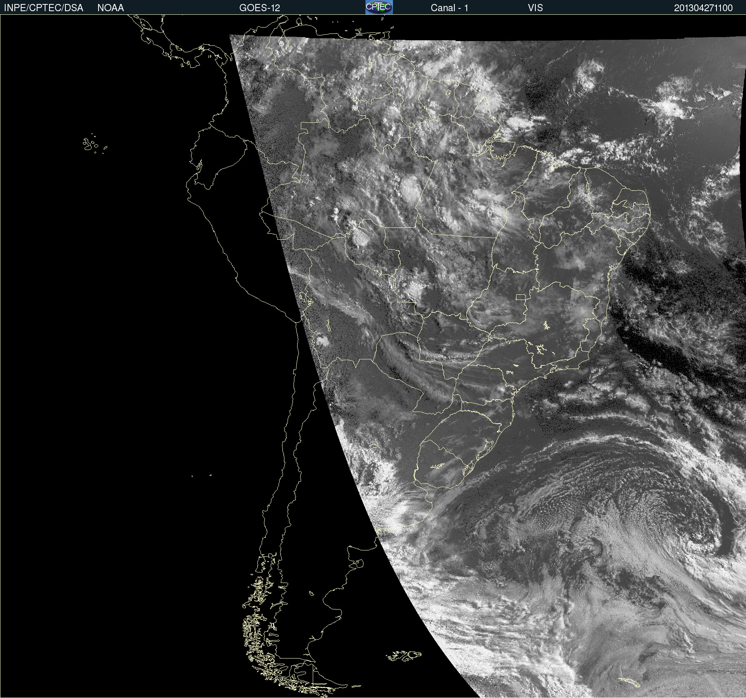This screenshot has height=698, width=746.
Task: Click the Canal - 1 label
Action: [449, 8]
